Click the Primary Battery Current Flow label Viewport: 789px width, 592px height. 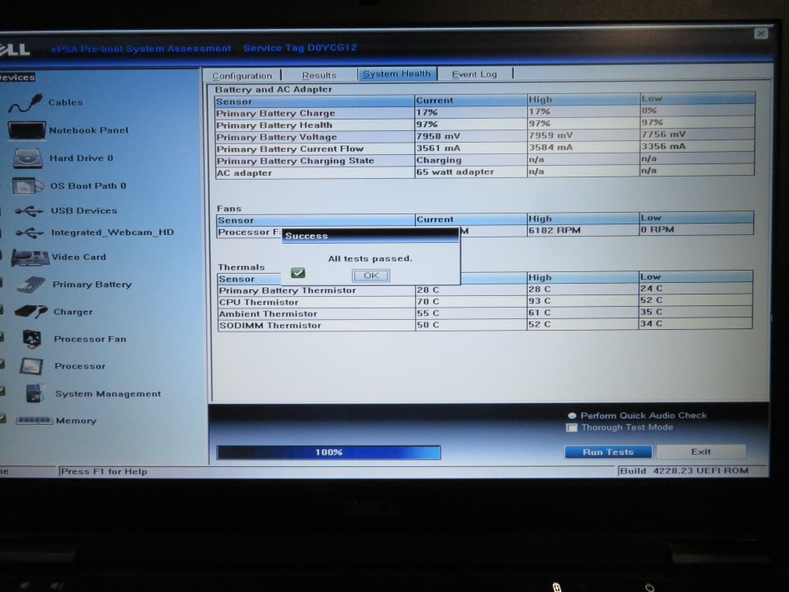[290, 149]
